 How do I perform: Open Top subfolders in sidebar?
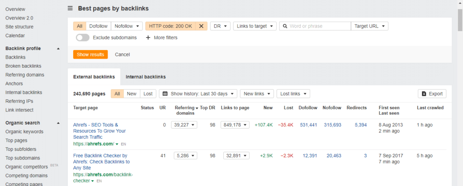click(21, 149)
